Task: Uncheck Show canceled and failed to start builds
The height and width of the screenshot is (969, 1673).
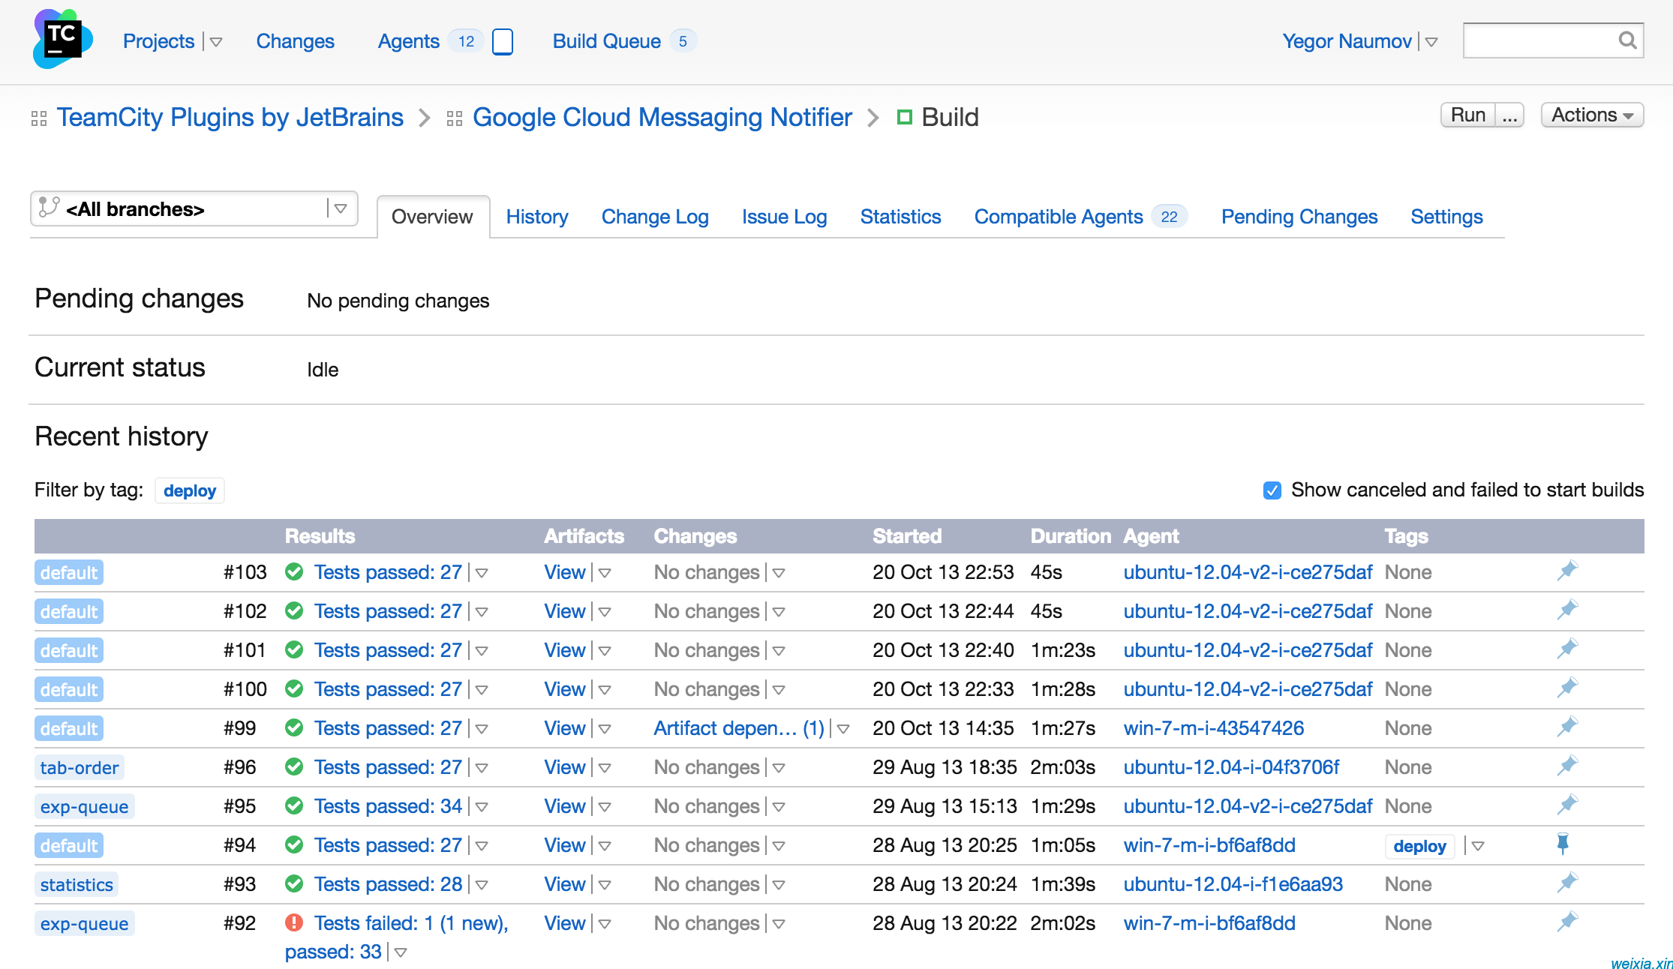Action: pyautogui.click(x=1272, y=490)
